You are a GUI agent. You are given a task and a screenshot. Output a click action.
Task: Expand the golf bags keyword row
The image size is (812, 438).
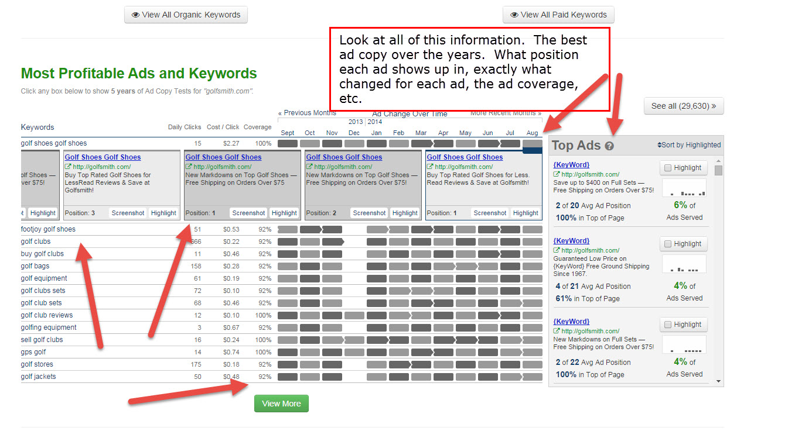pos(35,266)
